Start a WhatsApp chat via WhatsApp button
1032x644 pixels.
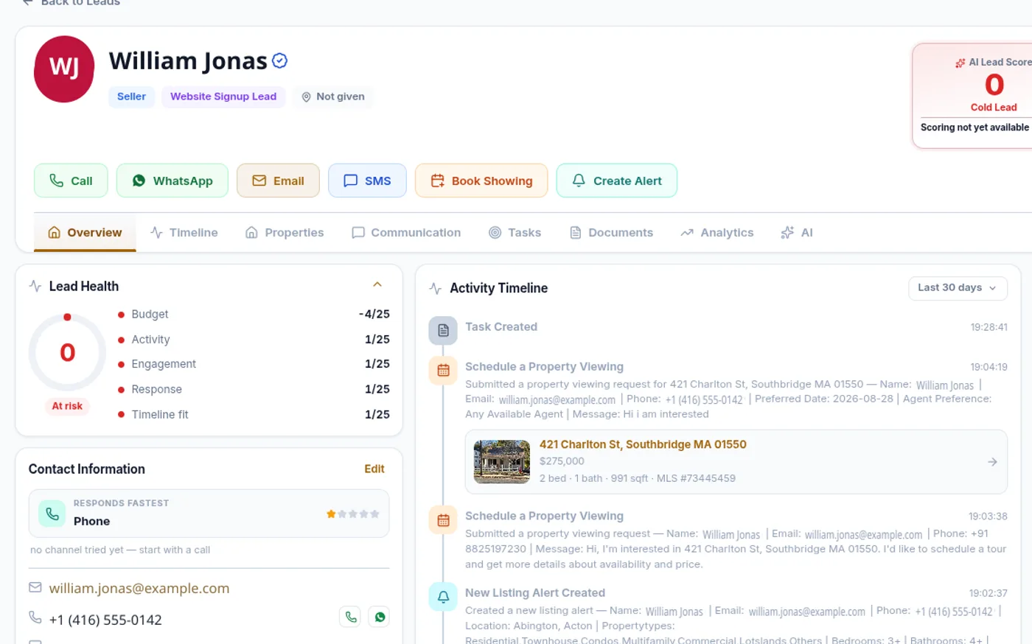[x=172, y=181]
